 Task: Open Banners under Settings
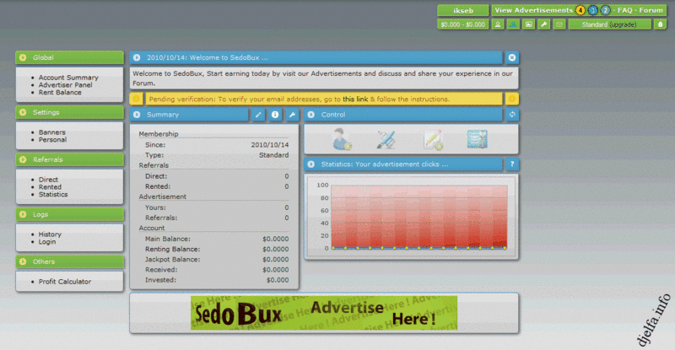[52, 132]
